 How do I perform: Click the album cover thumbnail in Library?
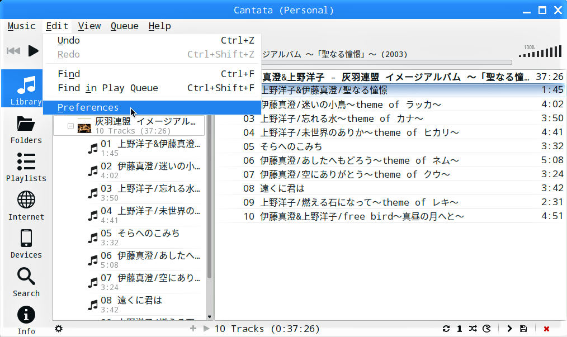(x=84, y=126)
